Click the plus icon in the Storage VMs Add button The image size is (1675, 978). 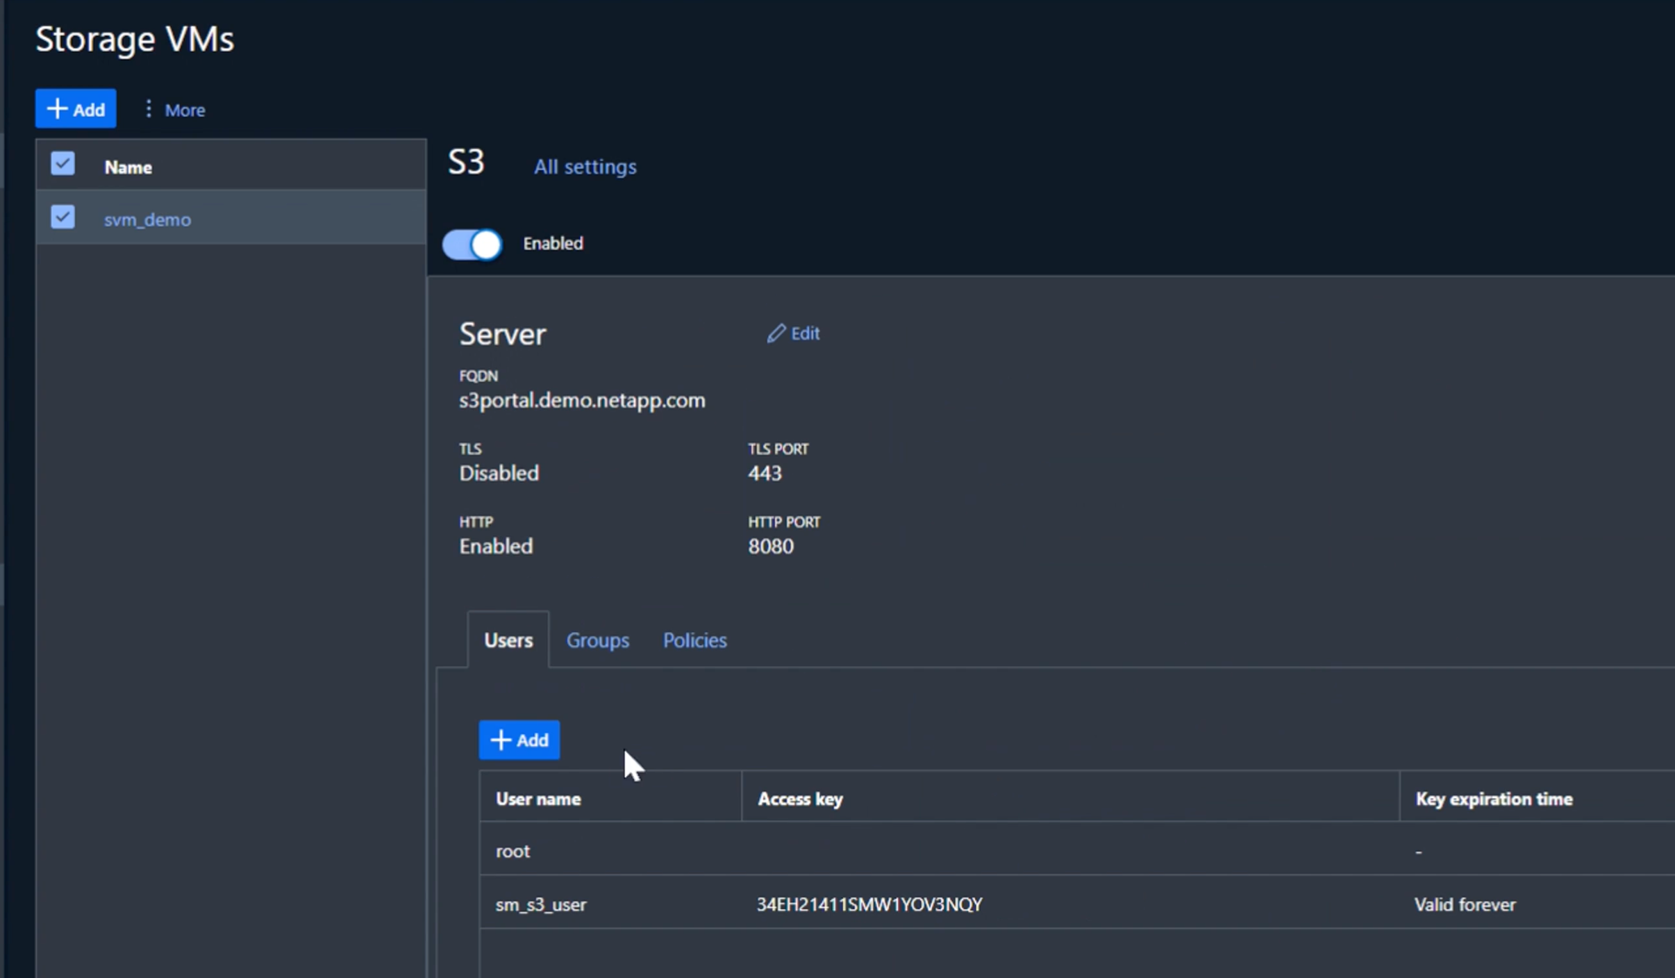tap(57, 108)
